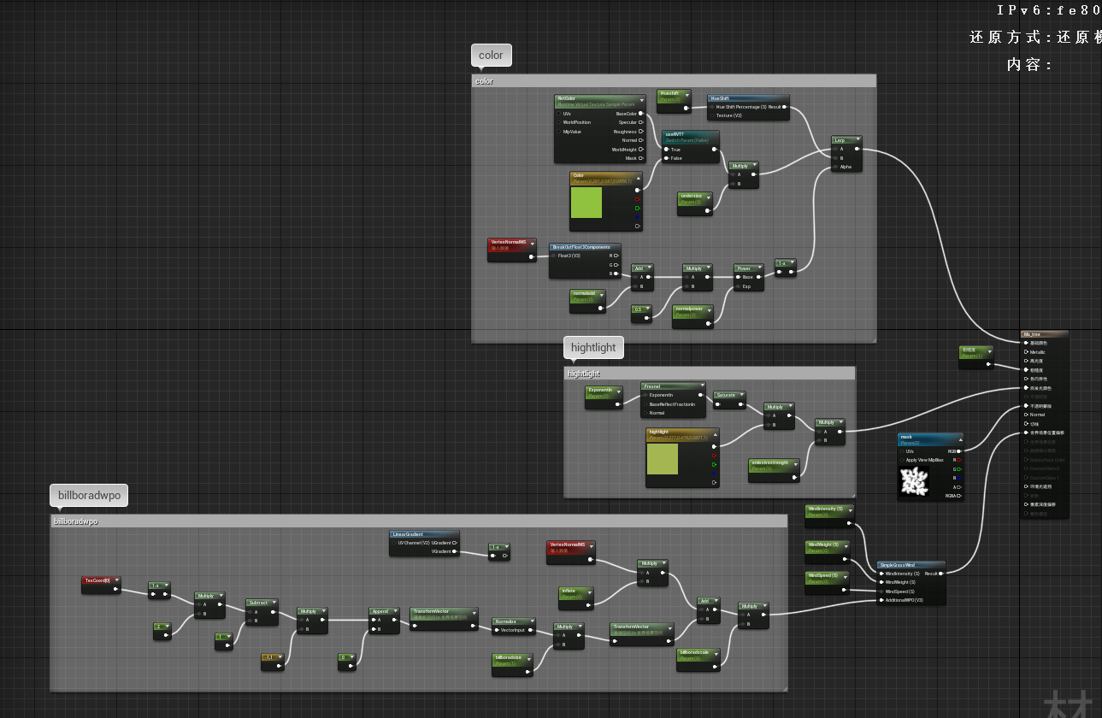Screen dimensions: 1102x718
Task: Click Alpha input pin on Lerp node
Action: [x=836, y=167]
